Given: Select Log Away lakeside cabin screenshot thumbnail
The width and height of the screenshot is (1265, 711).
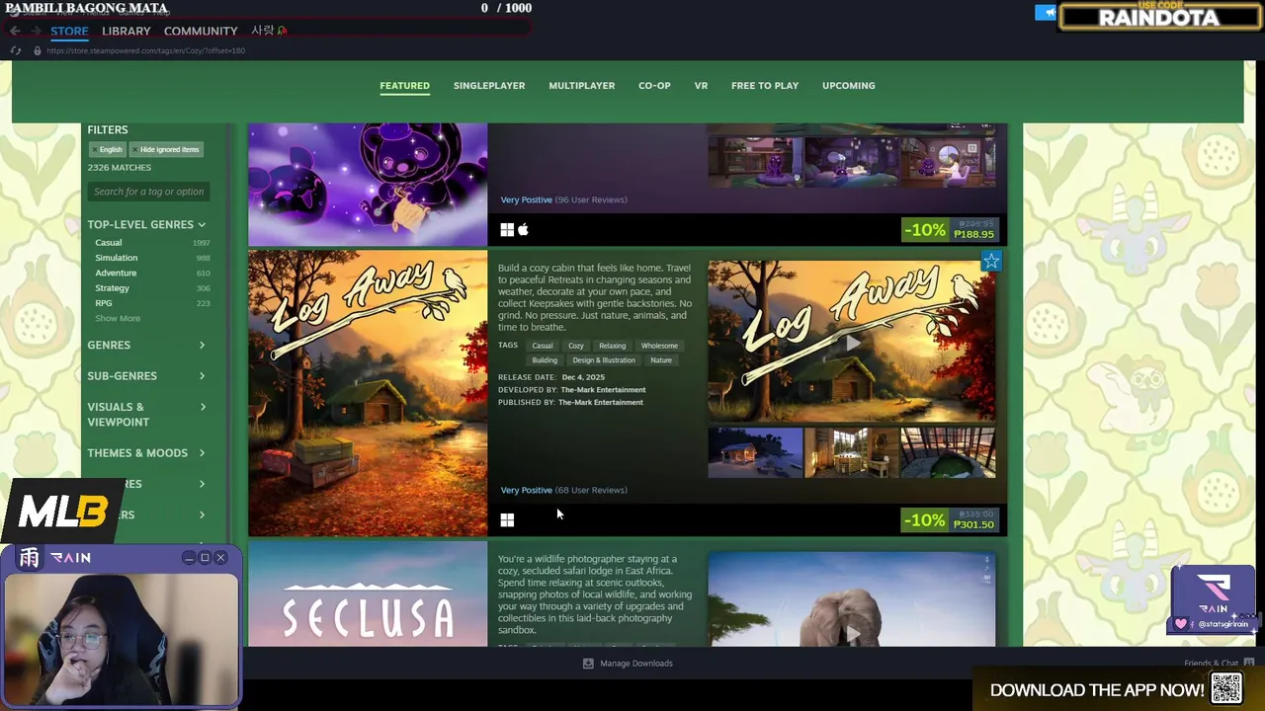Looking at the screenshot, I should pos(755,452).
